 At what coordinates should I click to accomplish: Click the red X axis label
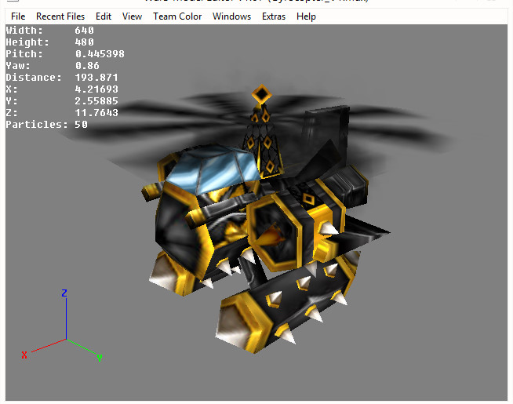(24, 355)
